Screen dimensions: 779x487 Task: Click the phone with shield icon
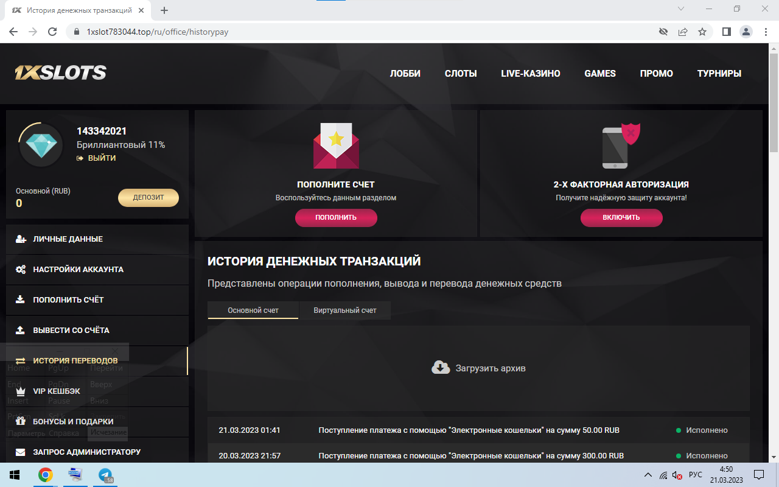pos(621,146)
